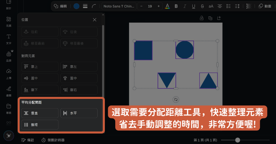Open the text color picker icon

167,6
